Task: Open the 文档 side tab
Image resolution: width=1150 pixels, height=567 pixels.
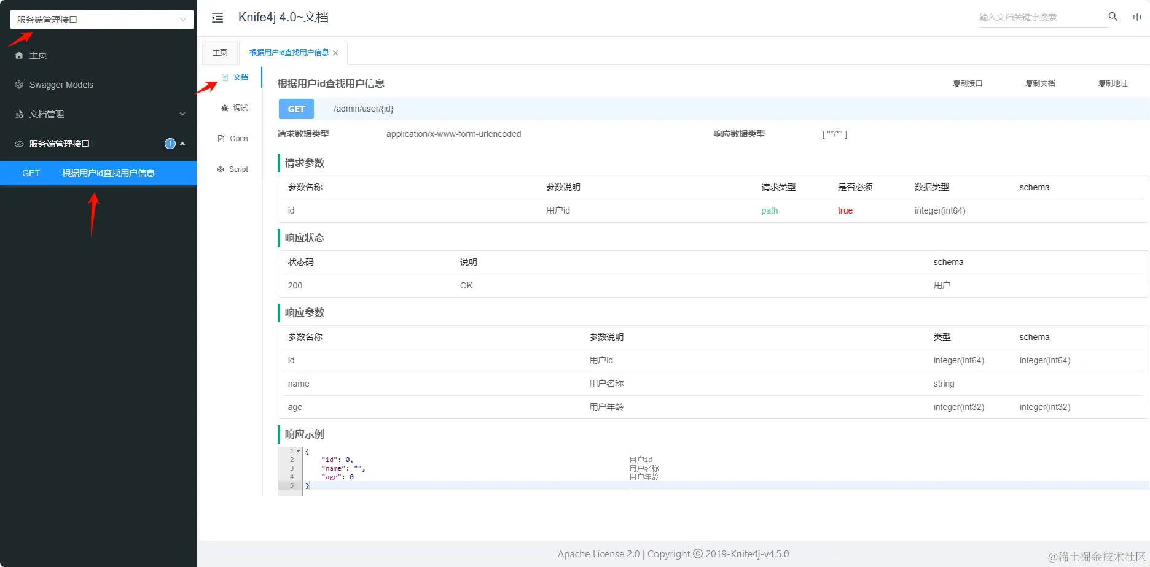Action: point(235,77)
